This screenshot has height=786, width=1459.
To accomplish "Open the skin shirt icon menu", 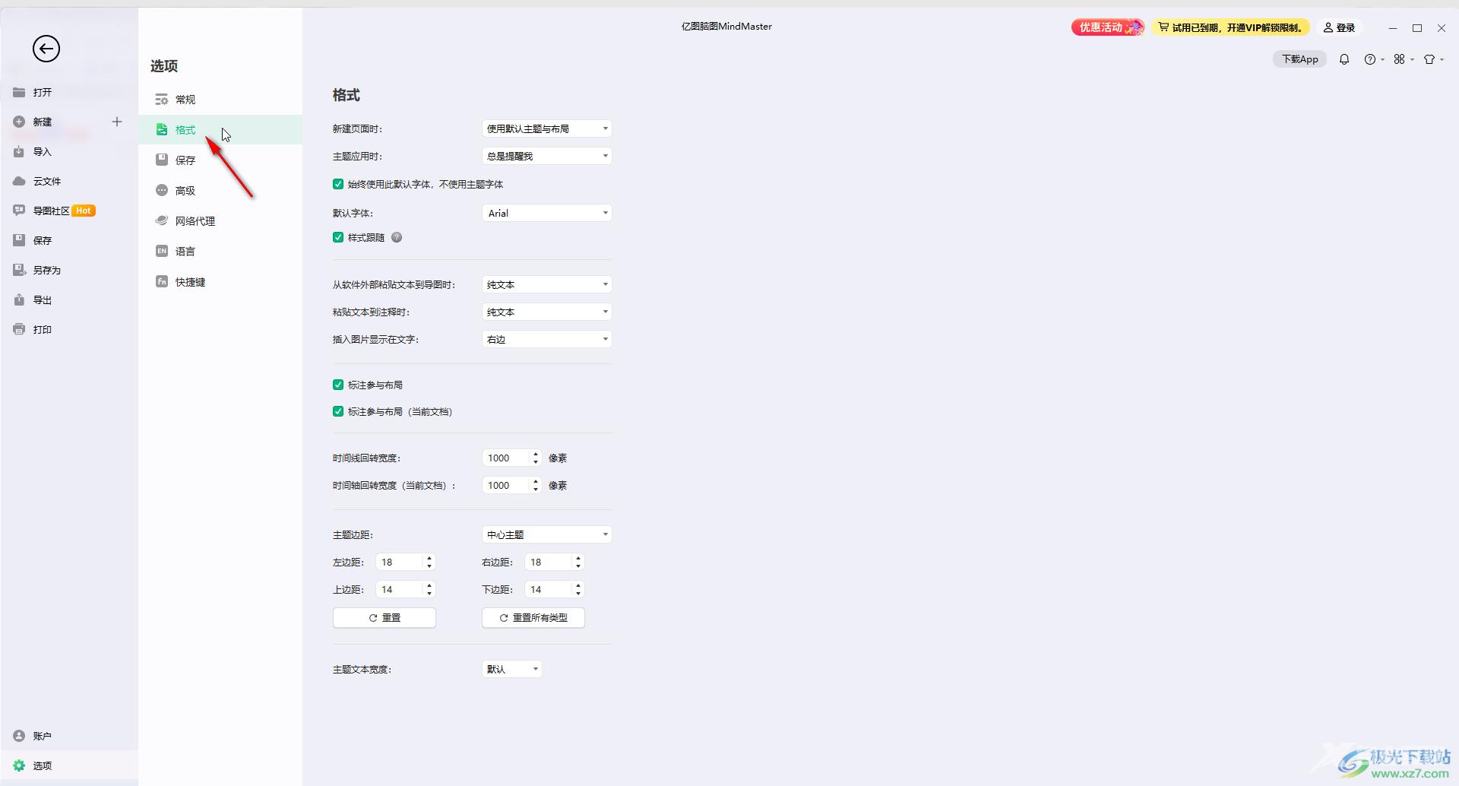I will tap(1429, 59).
